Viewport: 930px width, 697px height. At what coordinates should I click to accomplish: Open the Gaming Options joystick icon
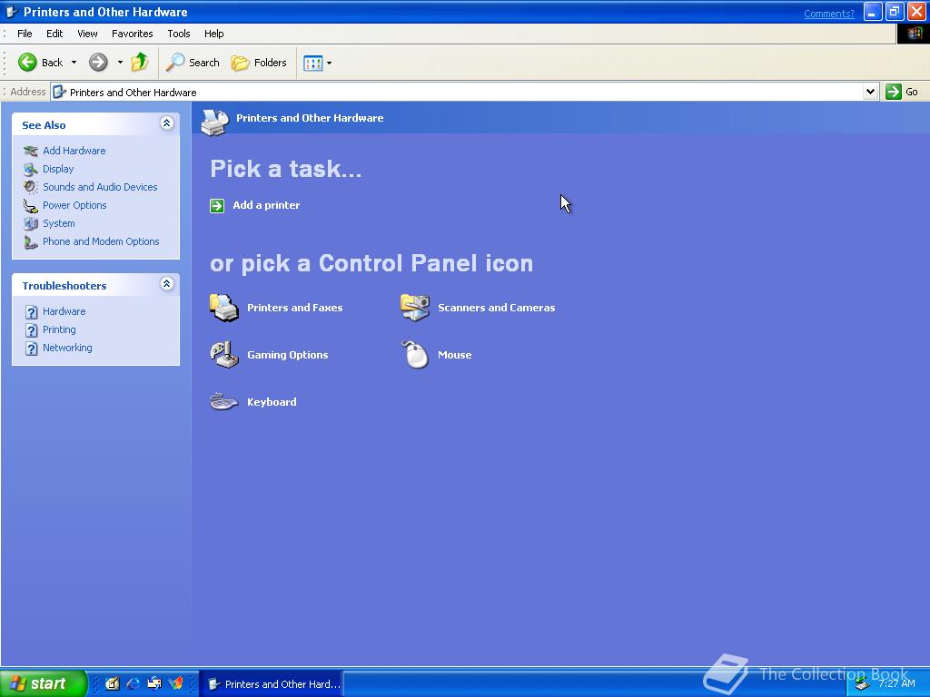click(x=223, y=355)
